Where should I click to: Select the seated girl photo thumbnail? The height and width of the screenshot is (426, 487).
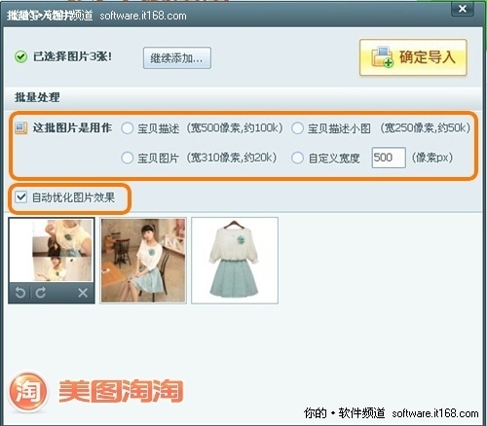click(143, 261)
